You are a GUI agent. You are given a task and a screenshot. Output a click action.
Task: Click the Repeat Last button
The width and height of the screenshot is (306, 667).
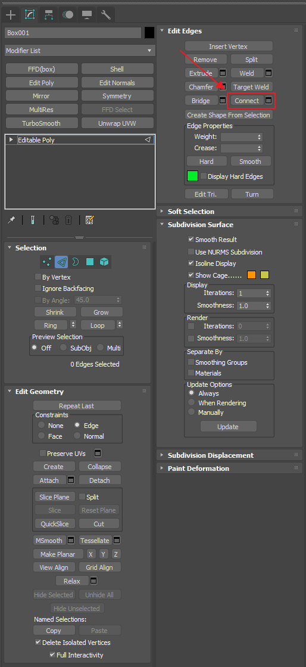pyautogui.click(x=77, y=406)
